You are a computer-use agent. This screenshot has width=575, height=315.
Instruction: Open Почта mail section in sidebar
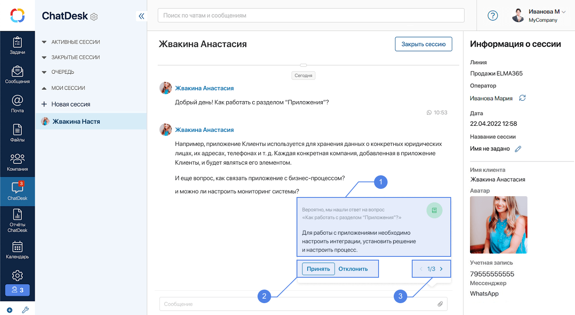[x=17, y=104]
